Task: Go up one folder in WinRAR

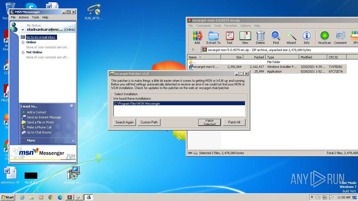Action: point(193,50)
